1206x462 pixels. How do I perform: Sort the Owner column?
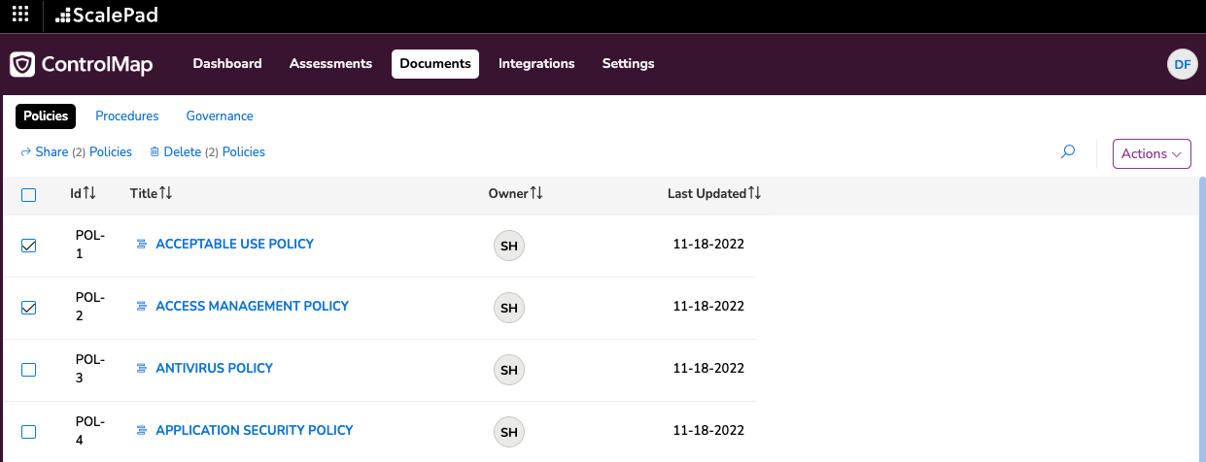click(536, 194)
